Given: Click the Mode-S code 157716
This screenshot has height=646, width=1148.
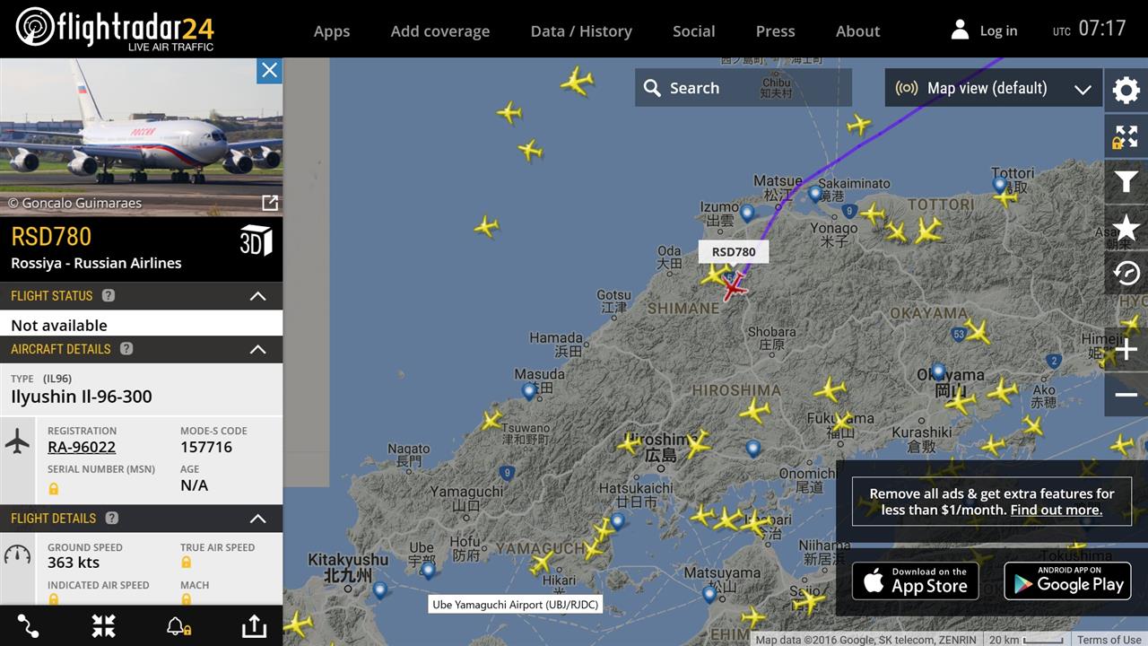Looking at the screenshot, I should tap(206, 447).
